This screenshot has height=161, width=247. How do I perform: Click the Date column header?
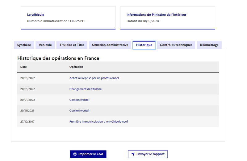click(23, 67)
